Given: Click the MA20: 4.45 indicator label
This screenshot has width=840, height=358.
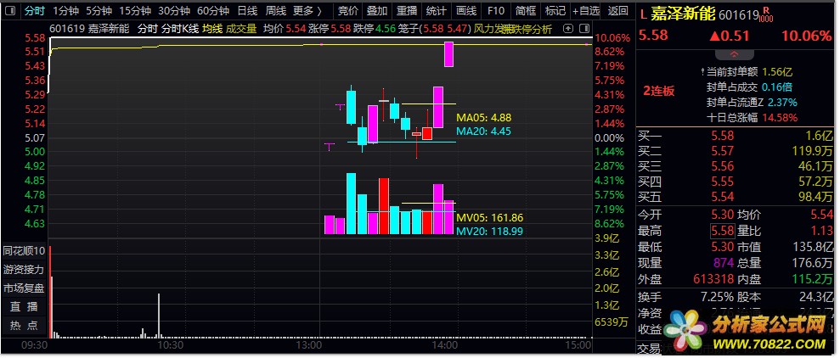Looking at the screenshot, I should [484, 131].
